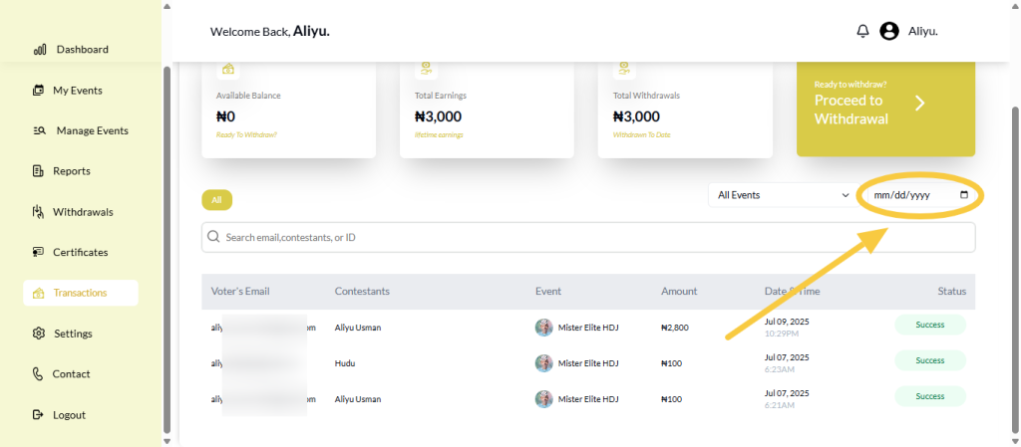This screenshot has height=447, width=1021.
Task: Select the All filter pill
Action: 216,200
